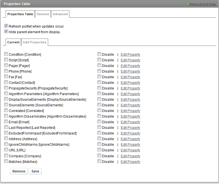Tick Disable for the Email property
219x184 pixels.
pyautogui.click(x=99, y=122)
